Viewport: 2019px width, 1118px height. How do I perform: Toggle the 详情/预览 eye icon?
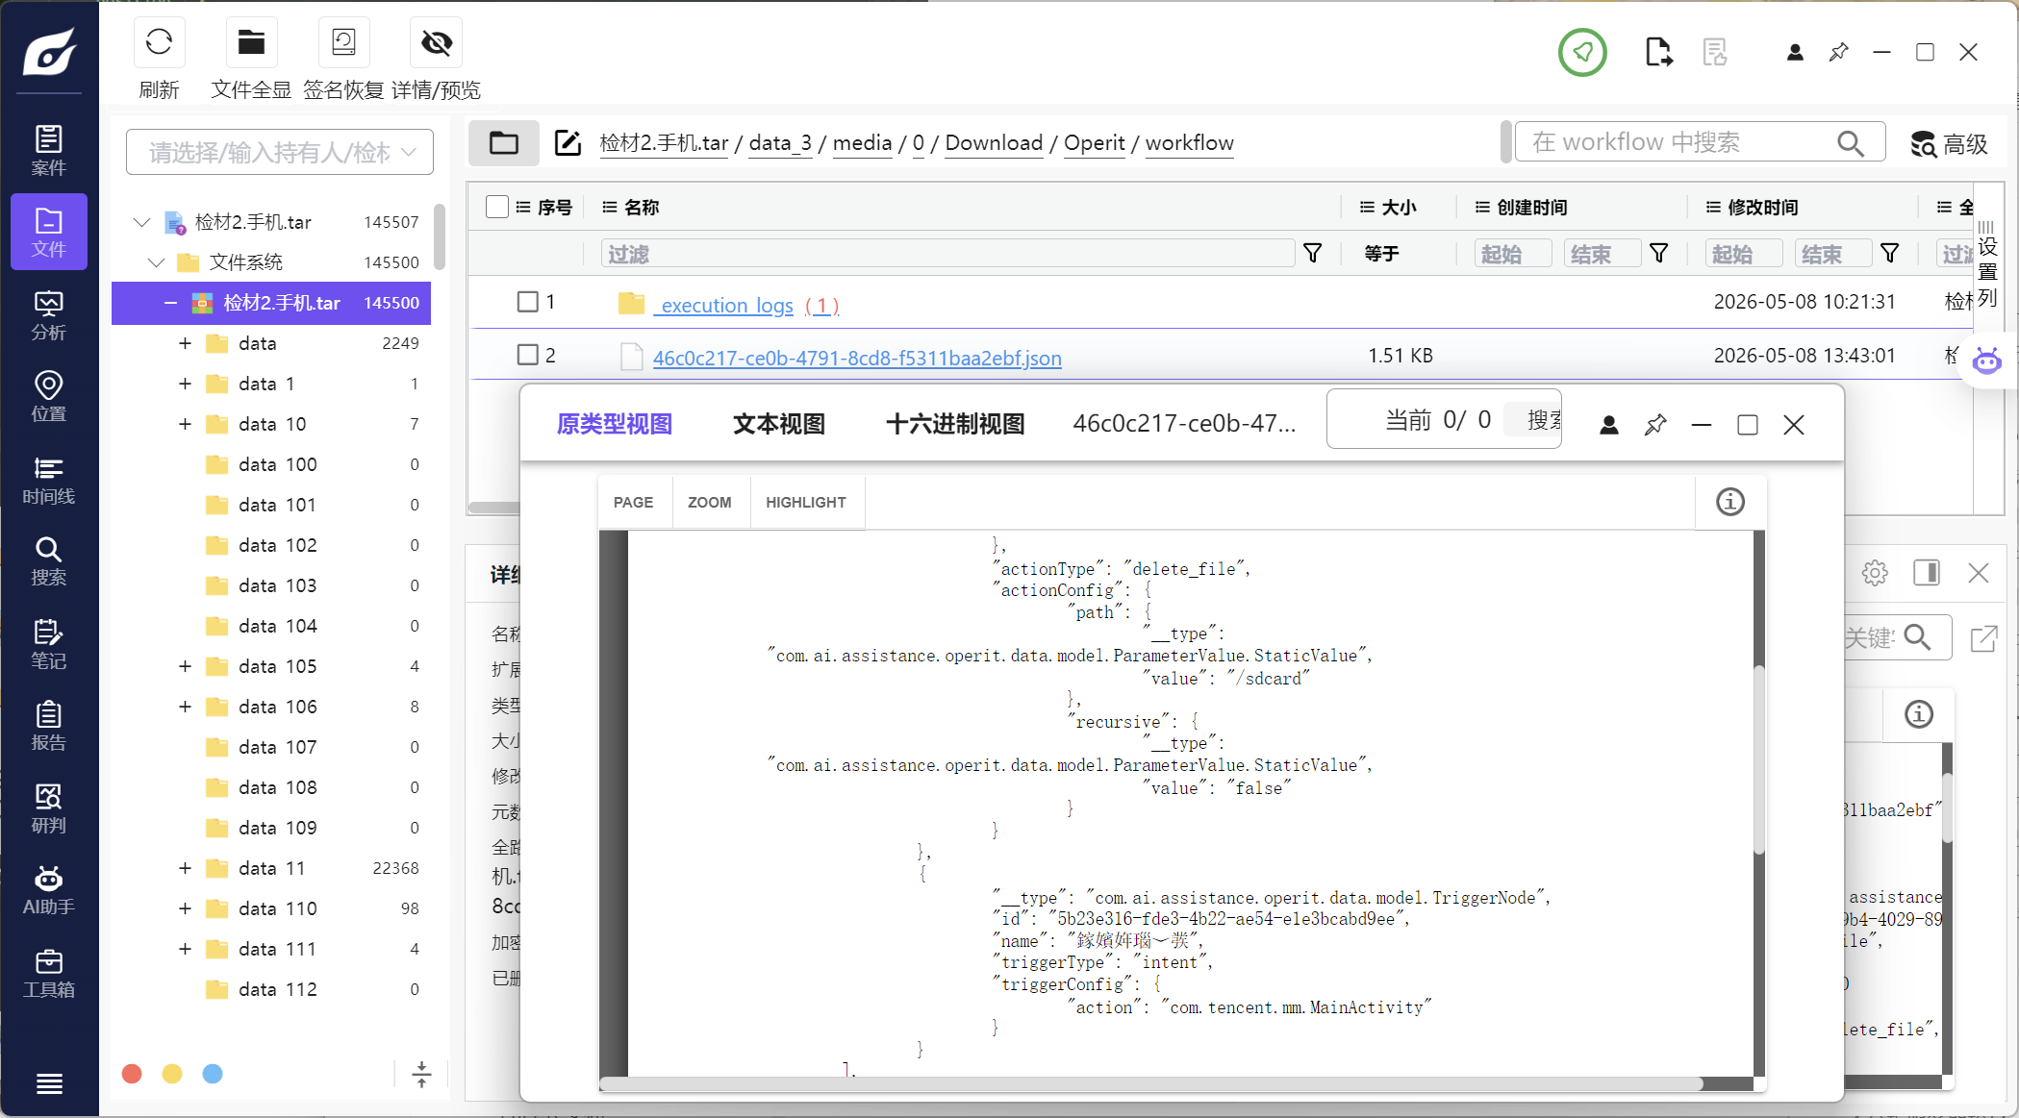[x=436, y=42]
